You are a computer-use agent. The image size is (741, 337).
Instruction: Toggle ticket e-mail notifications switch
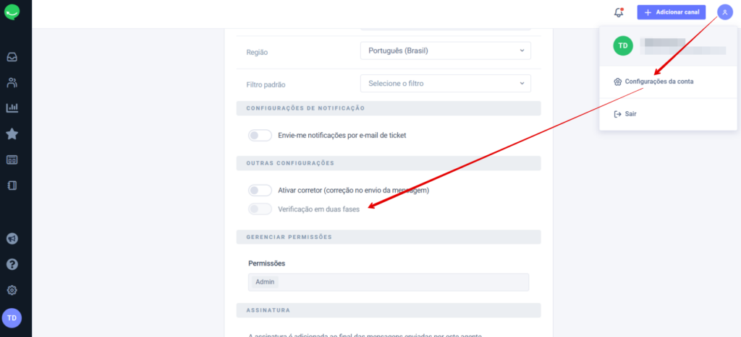click(260, 135)
